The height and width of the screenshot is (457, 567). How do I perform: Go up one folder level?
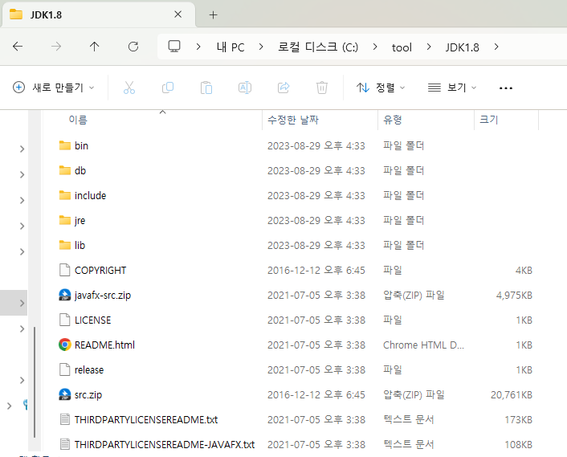pyautogui.click(x=95, y=47)
